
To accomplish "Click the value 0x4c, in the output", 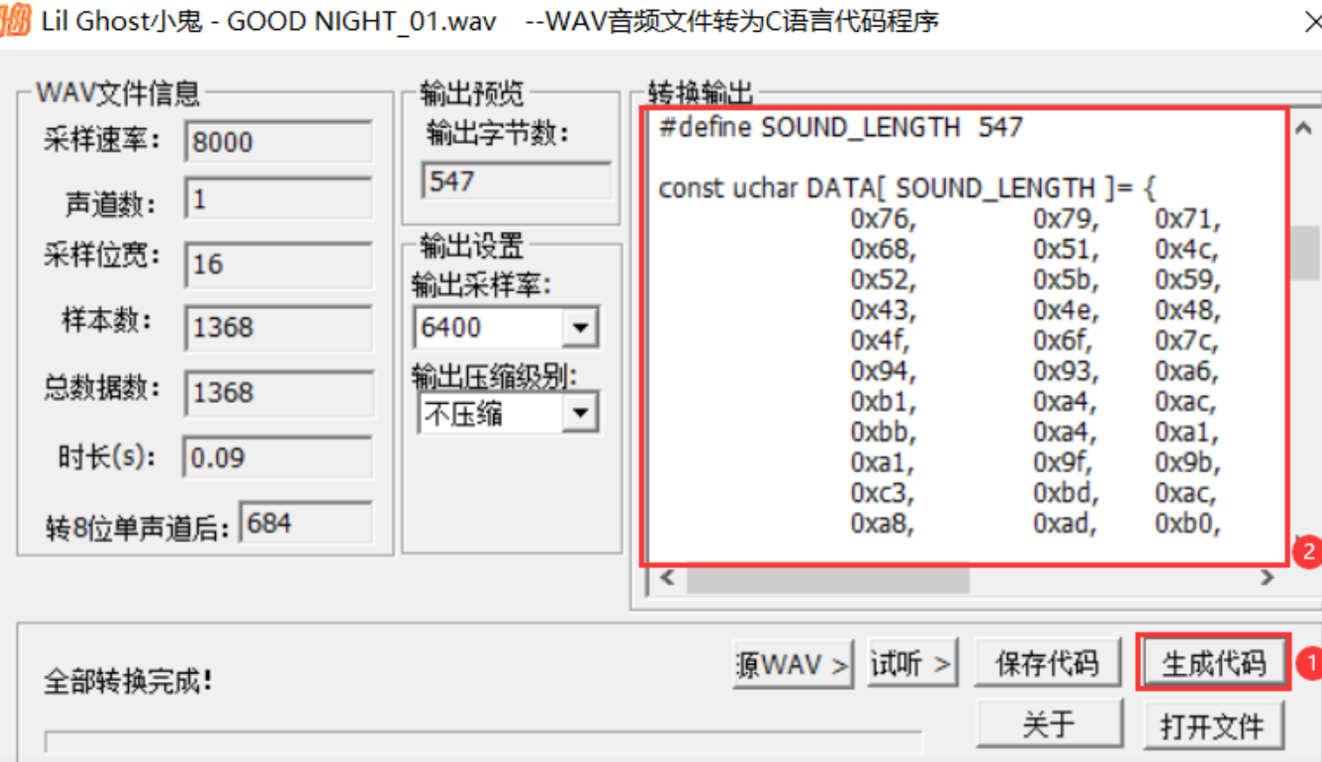I will click(x=1187, y=250).
